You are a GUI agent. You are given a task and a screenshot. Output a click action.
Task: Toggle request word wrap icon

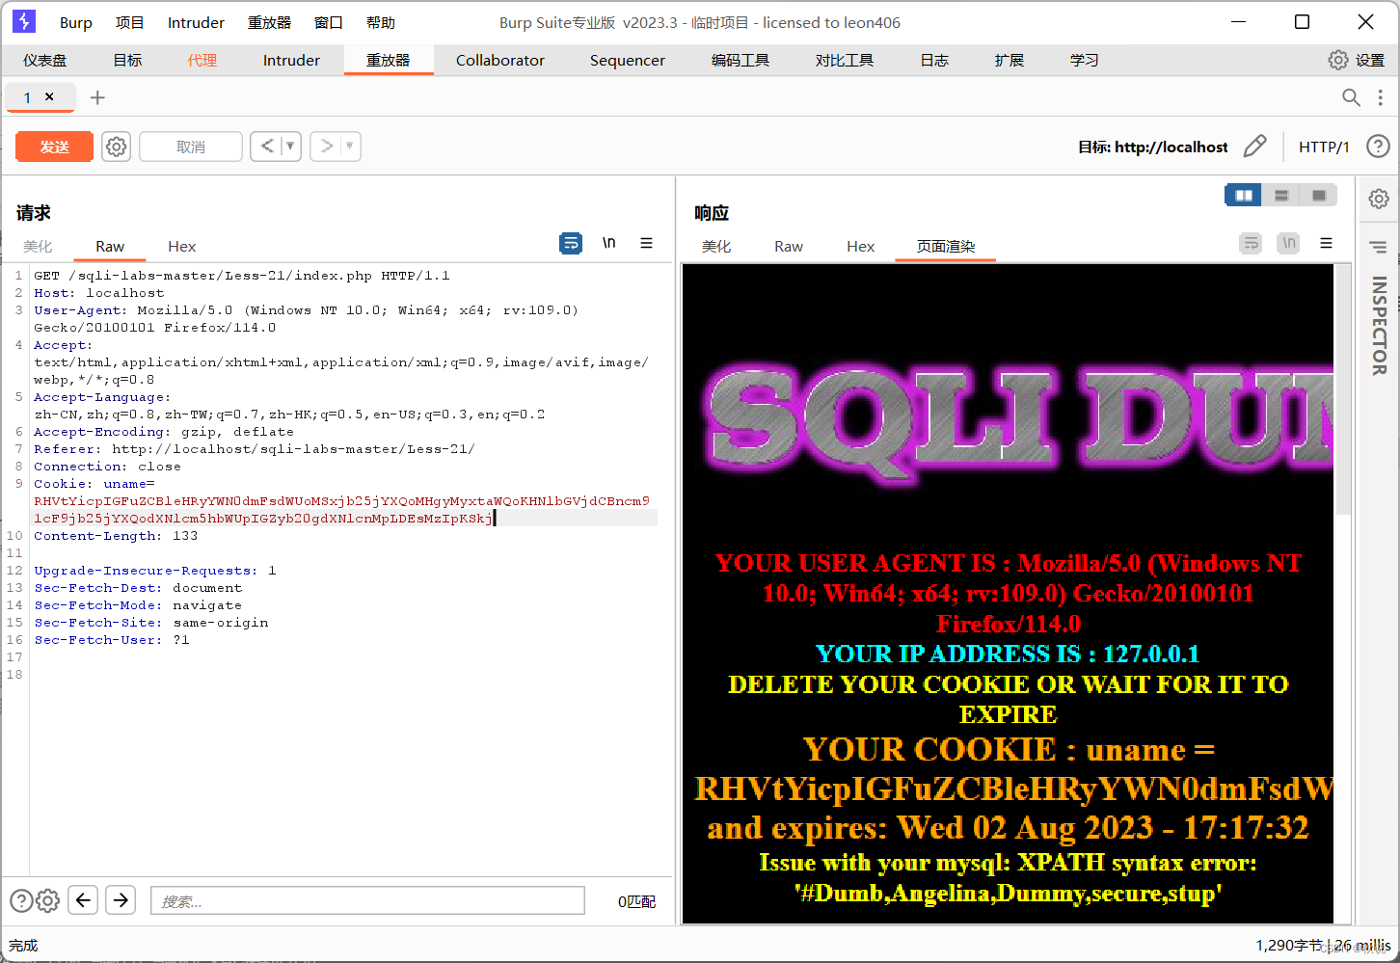571,243
